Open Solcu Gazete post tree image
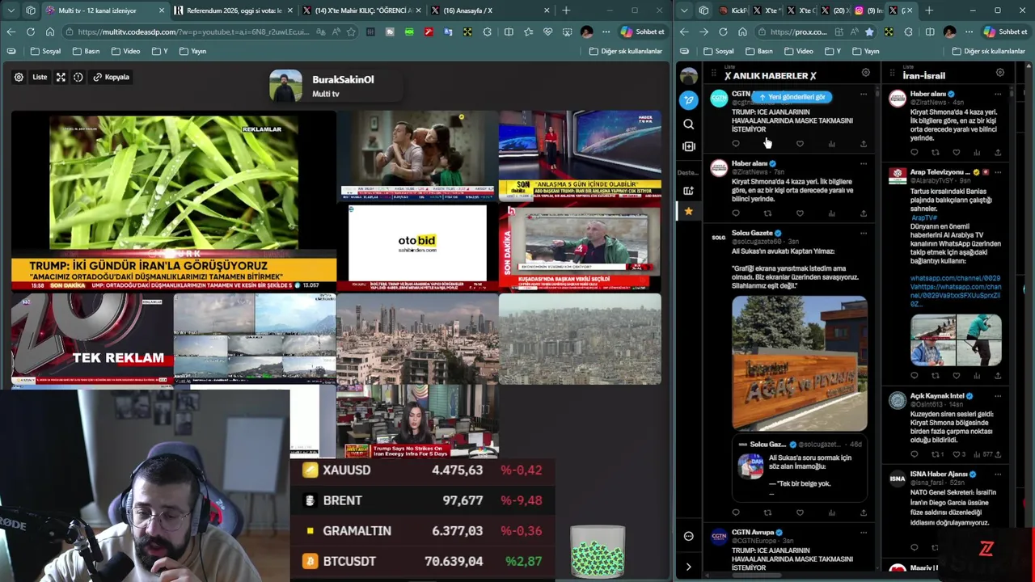Viewport: 1035px width, 582px height. pos(800,363)
